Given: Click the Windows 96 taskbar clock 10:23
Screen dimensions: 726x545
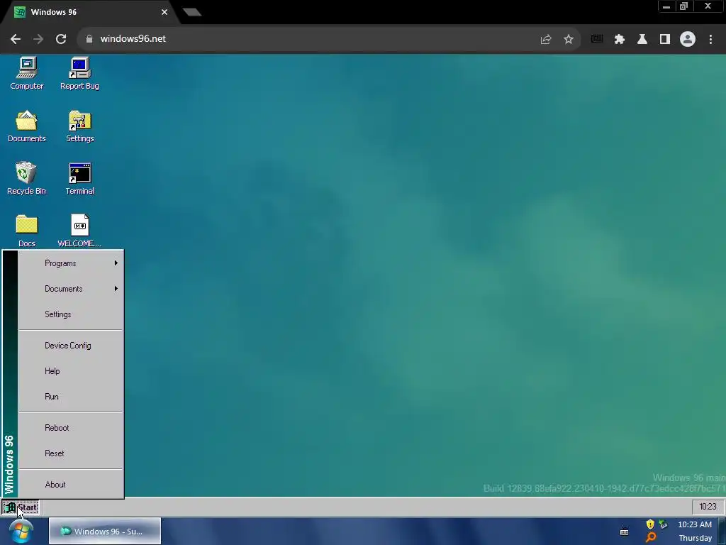Looking at the screenshot, I should pyautogui.click(x=708, y=507).
